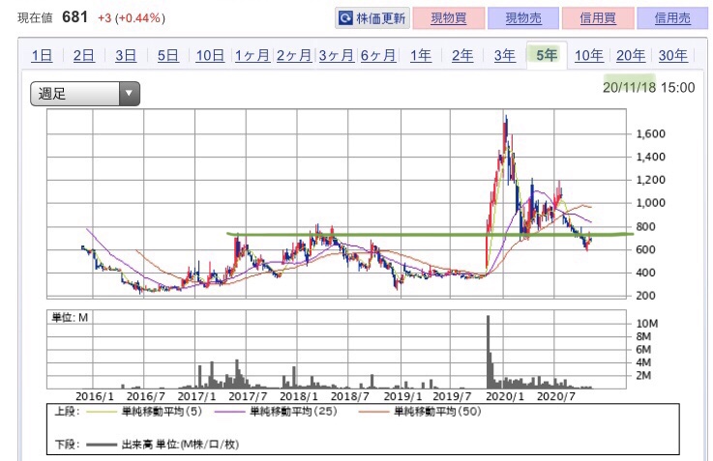This screenshot has height=461, width=713.
Task: Click the 2016/1 date axis label
Action: (95, 396)
